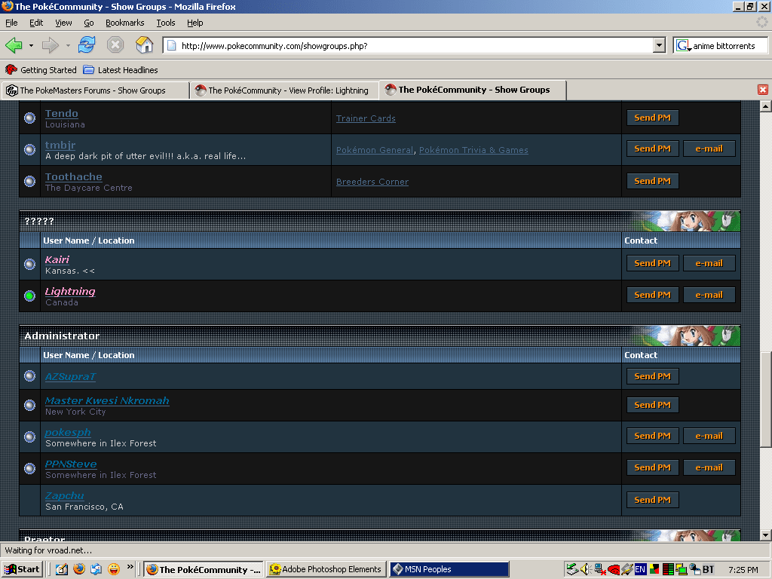The image size is (772, 579).
Task: Open Lightning's profile link
Action: coord(70,292)
